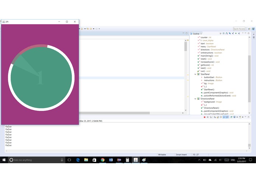The height and width of the screenshot is (182, 256).
Task: Toggle Hide Non-Public Members in Outline
Action: [x=236, y=33]
